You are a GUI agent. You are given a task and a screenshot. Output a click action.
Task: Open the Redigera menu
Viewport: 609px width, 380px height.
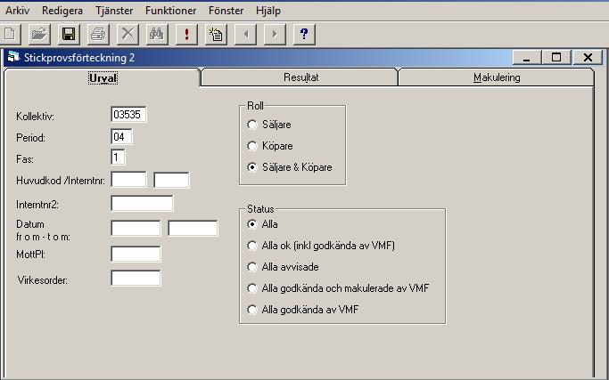click(62, 11)
